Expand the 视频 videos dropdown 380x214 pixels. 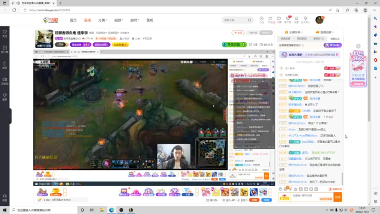(x=118, y=20)
